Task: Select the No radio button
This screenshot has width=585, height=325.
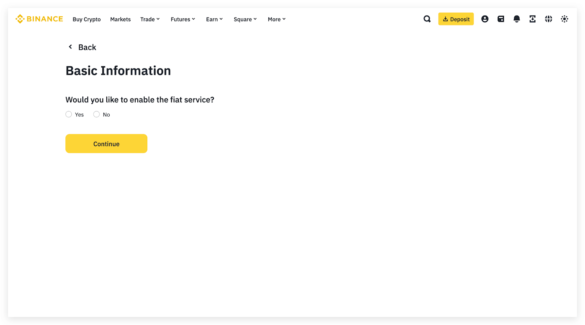Action: point(97,115)
